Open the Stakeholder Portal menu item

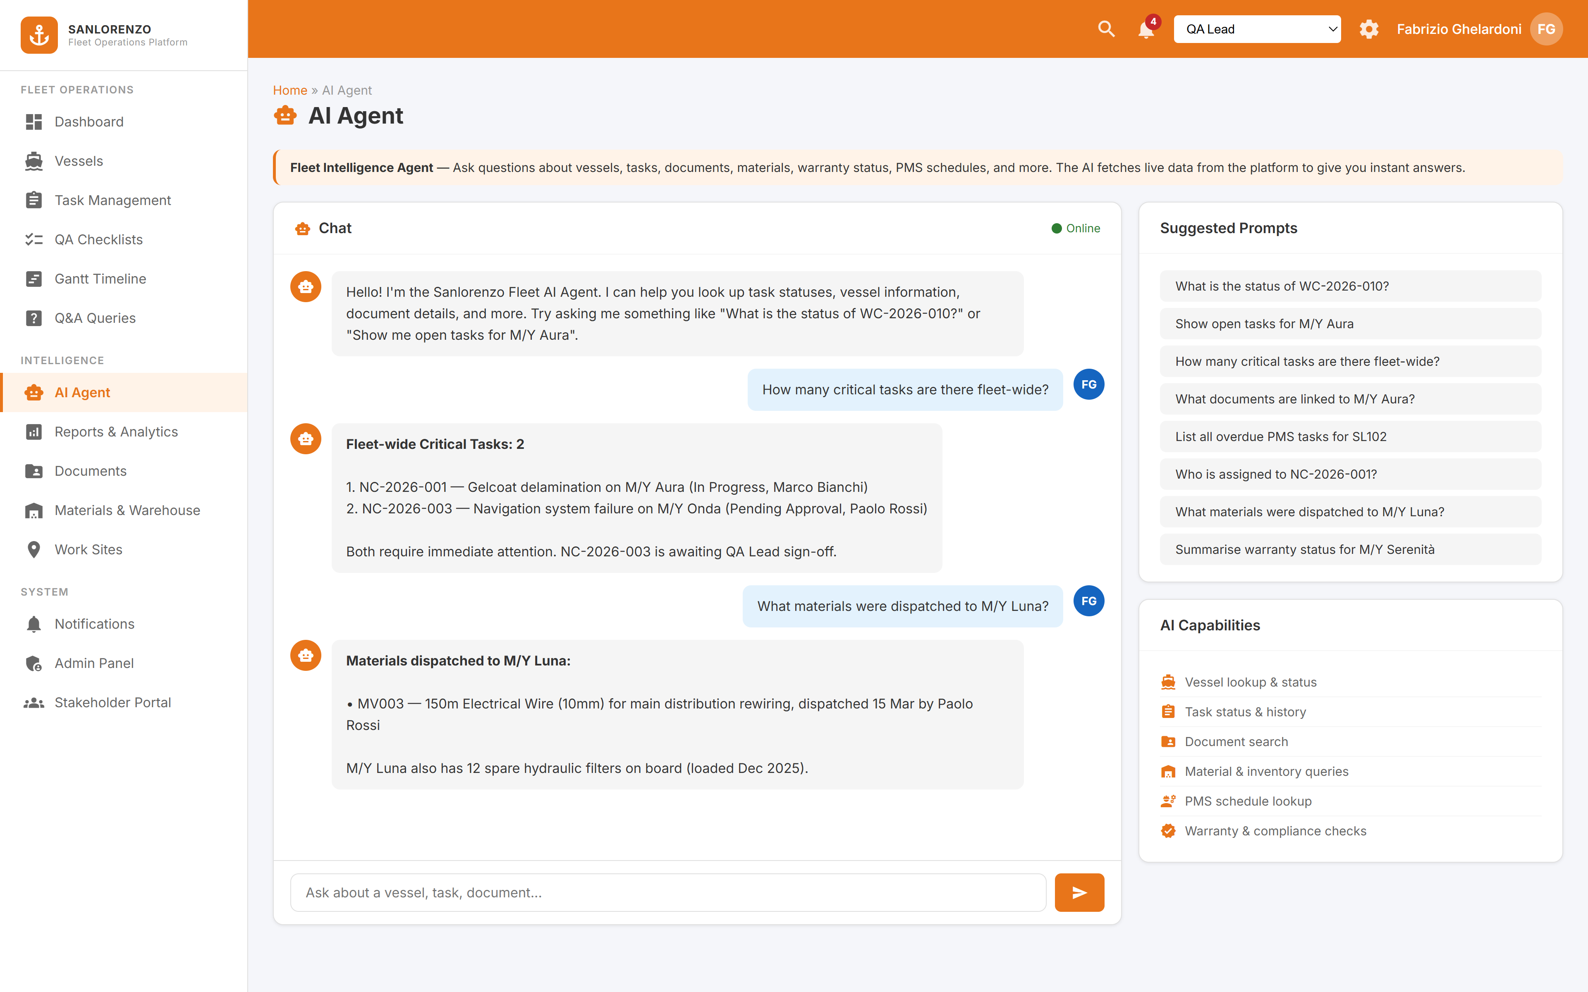pos(112,703)
